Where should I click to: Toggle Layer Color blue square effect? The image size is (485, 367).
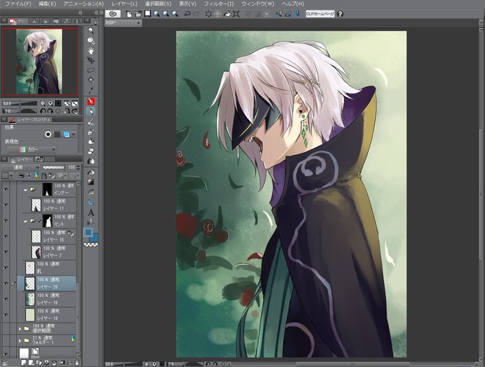tap(66, 134)
